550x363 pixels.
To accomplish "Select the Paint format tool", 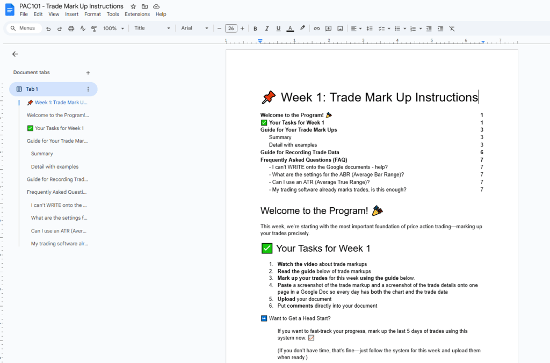I will tap(95, 28).
